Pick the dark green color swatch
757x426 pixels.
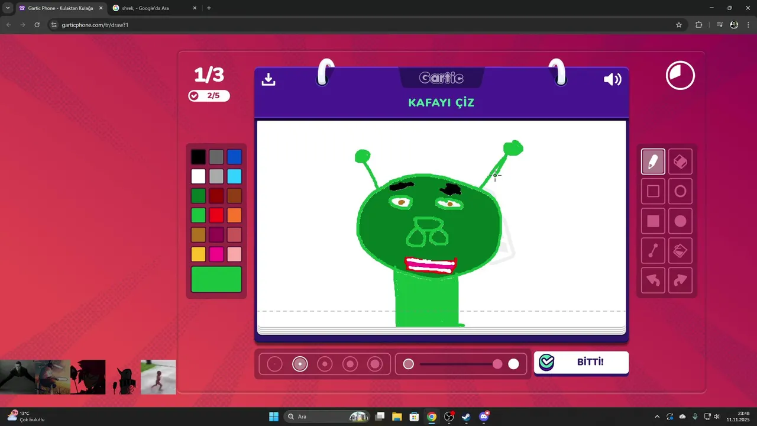[198, 196]
